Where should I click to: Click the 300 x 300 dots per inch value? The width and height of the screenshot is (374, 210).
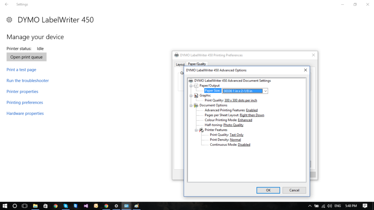[241, 101]
